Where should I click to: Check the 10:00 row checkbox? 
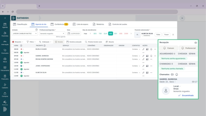[x=12, y=63]
